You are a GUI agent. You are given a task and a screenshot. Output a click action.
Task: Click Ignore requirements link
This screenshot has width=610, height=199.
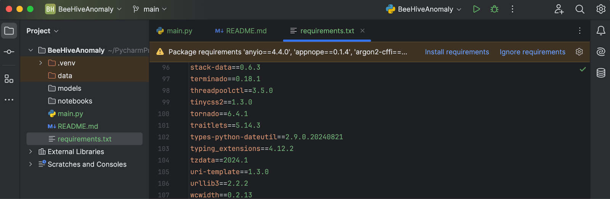[x=532, y=52]
